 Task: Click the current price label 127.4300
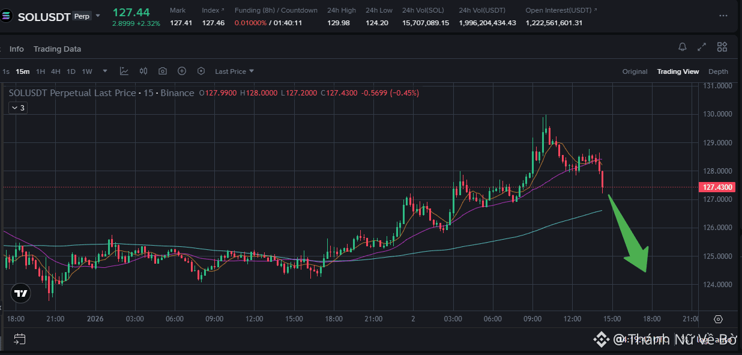pyautogui.click(x=717, y=187)
